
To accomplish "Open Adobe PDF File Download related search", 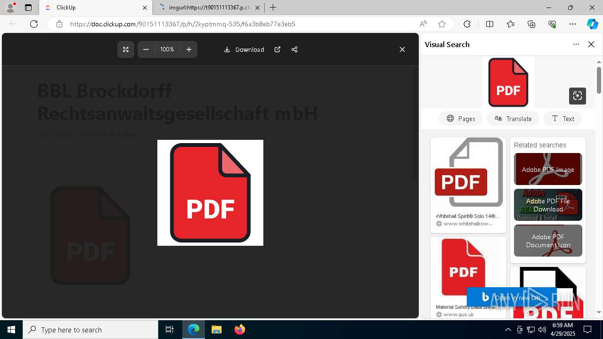I will pyautogui.click(x=548, y=205).
